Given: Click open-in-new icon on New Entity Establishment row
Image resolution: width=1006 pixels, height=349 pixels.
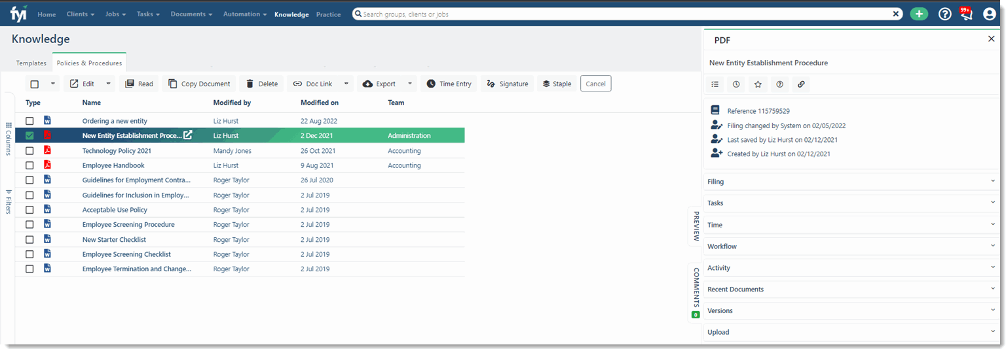Looking at the screenshot, I should click(188, 135).
